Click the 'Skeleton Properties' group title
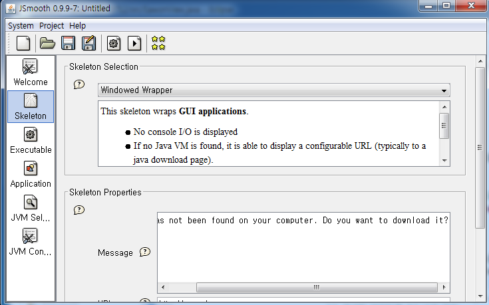The image size is (489, 305). pos(105,192)
